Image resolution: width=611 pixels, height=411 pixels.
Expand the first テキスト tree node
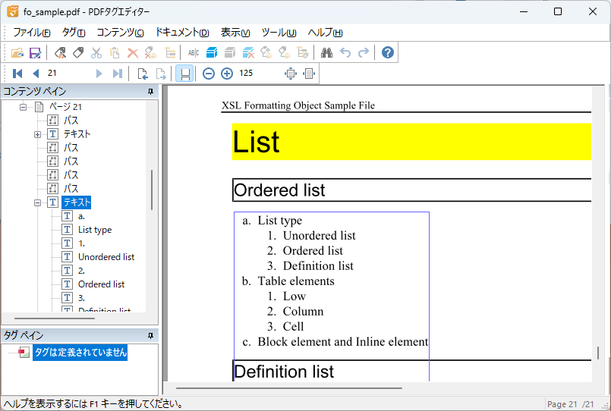pos(37,135)
